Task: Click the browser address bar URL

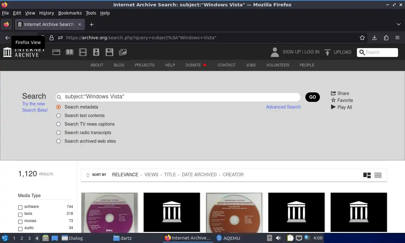Action: (x=141, y=38)
